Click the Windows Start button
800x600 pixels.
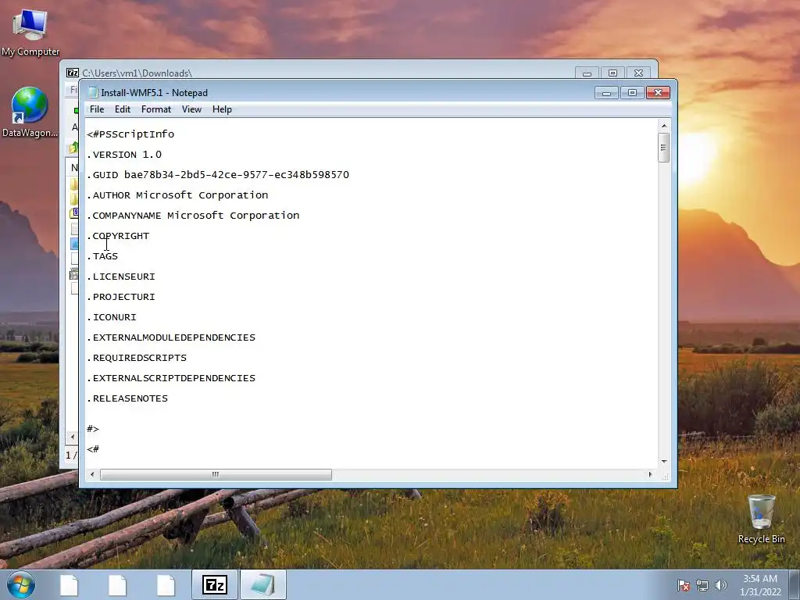[21, 584]
